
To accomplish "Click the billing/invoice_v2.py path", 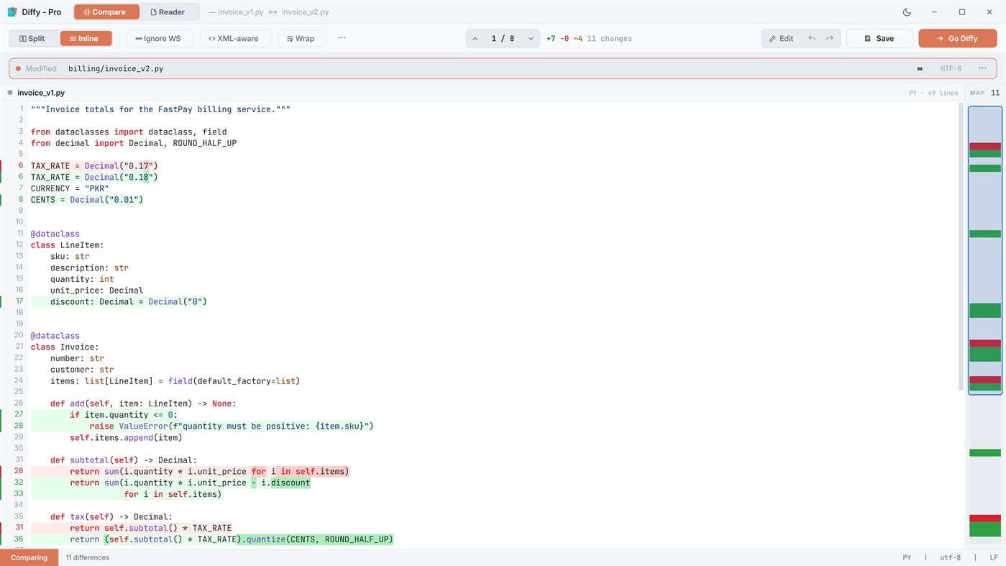I will (x=116, y=69).
